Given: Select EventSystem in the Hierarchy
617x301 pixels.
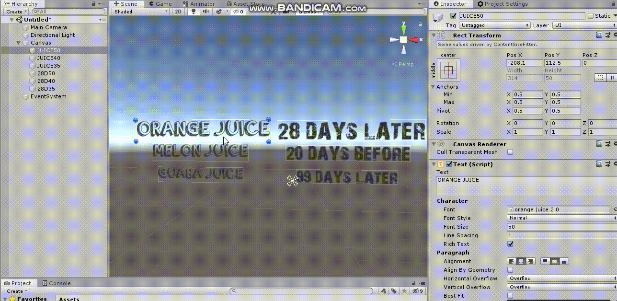Looking at the screenshot, I should pos(48,96).
